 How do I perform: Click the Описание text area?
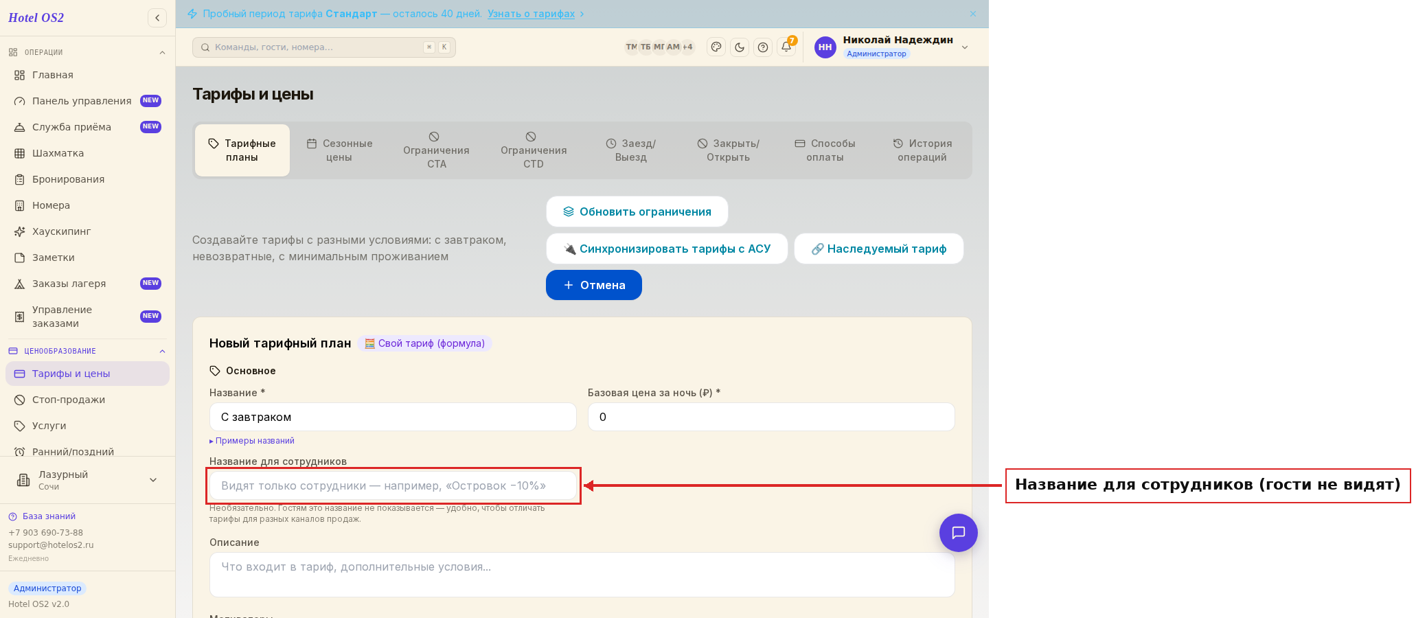582,575
